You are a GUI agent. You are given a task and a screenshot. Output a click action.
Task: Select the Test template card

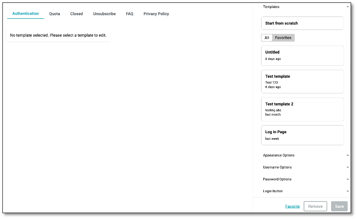click(303, 81)
